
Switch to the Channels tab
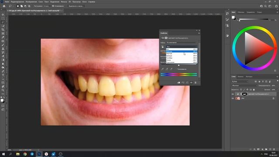(241, 77)
